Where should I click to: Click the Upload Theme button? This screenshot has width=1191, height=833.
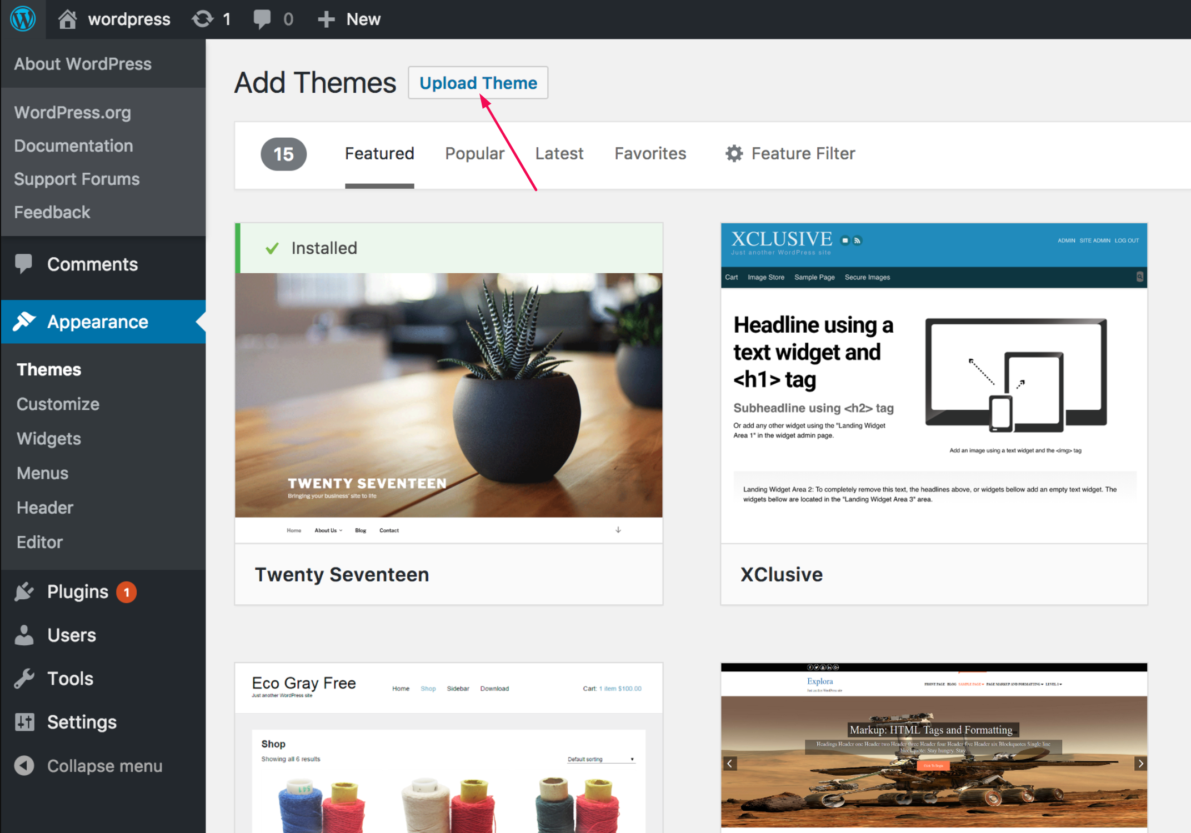coord(478,83)
